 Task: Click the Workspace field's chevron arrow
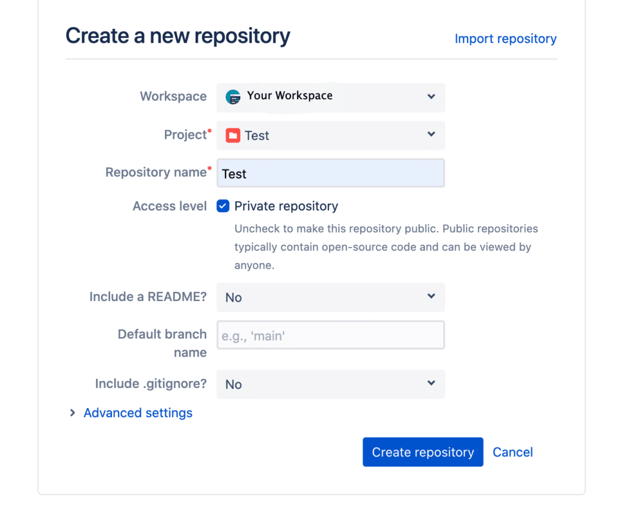point(431,97)
